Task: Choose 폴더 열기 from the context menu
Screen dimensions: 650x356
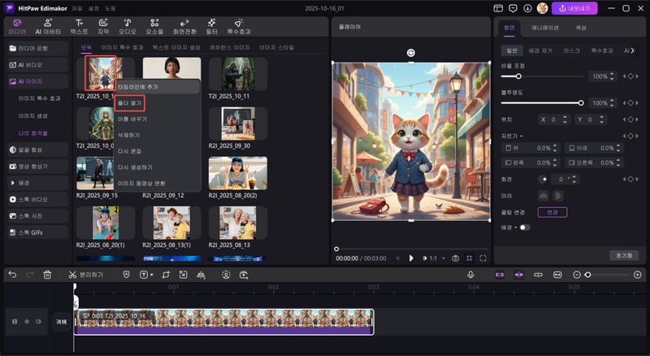Action: [130, 102]
